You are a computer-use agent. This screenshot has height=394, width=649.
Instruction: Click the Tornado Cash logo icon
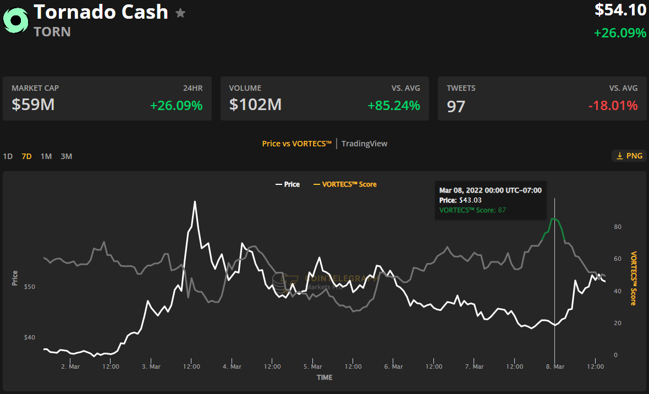pos(15,20)
